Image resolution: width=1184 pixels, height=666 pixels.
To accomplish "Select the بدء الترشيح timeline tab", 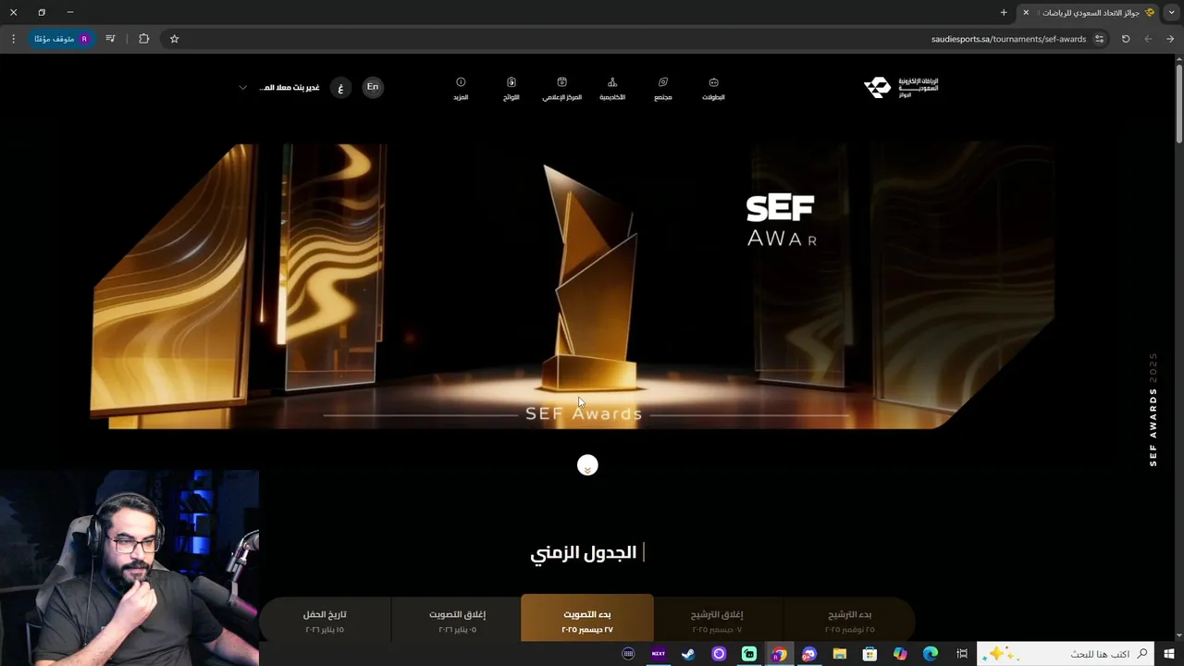I will [x=849, y=619].
